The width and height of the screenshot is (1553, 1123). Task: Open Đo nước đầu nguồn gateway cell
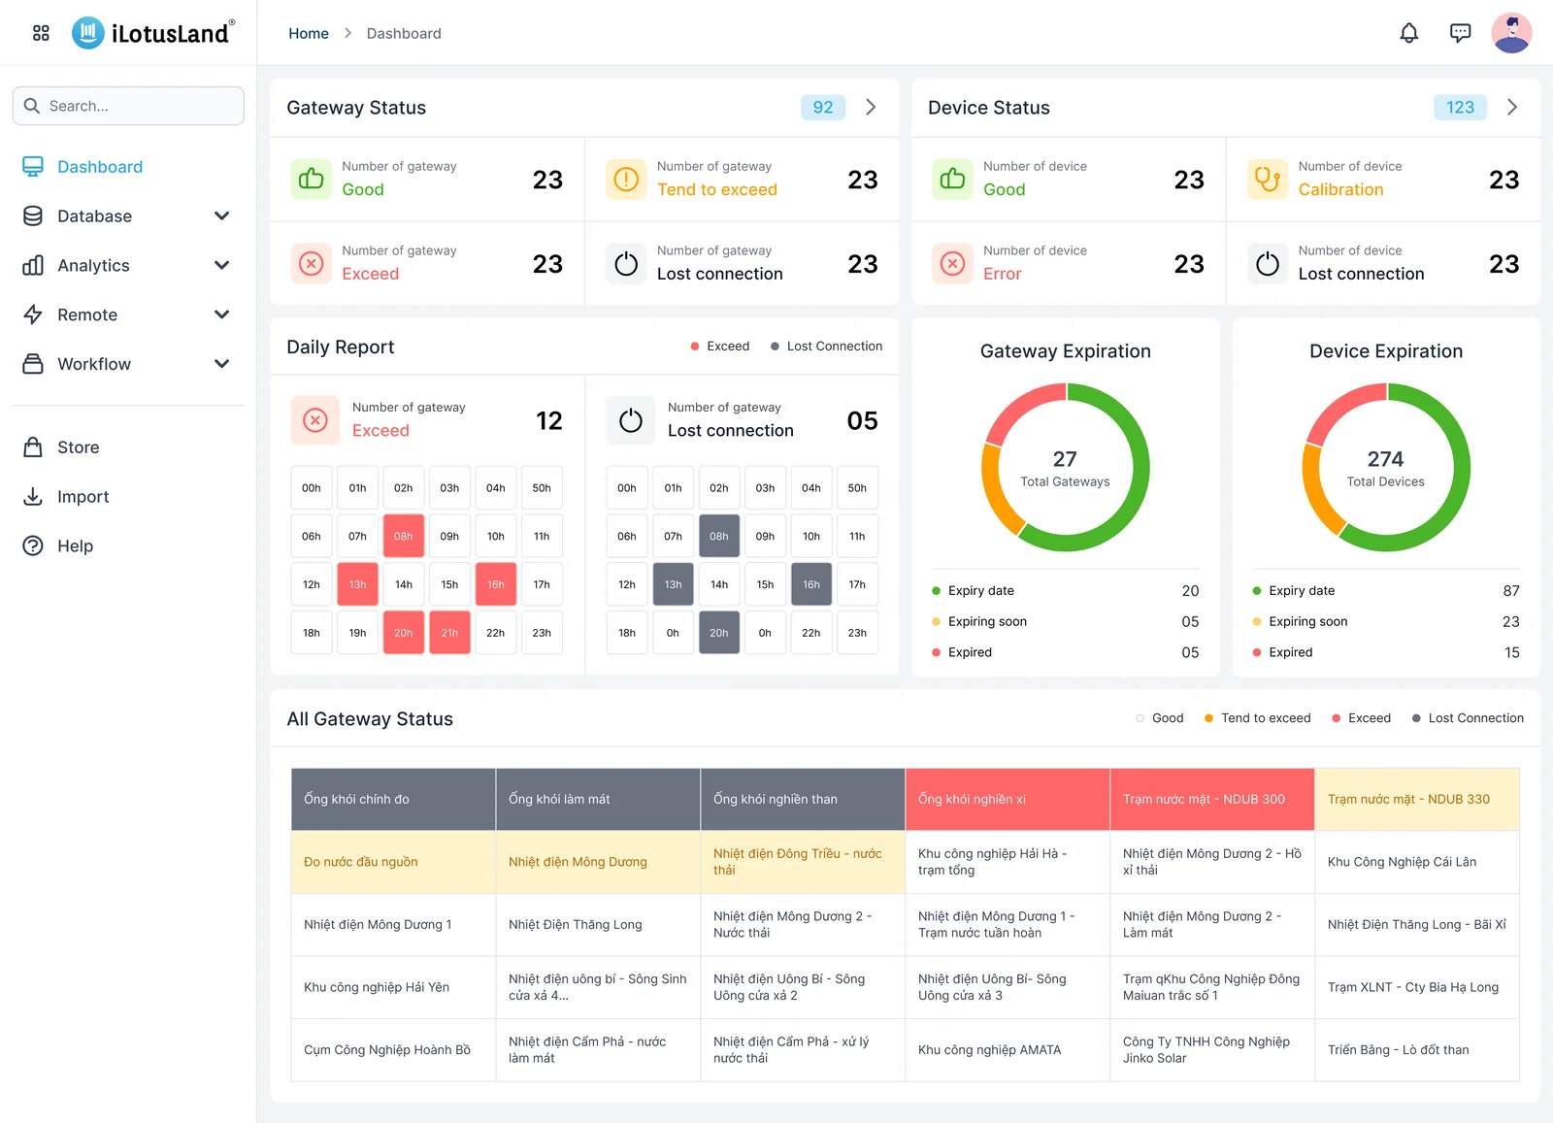point(393,862)
